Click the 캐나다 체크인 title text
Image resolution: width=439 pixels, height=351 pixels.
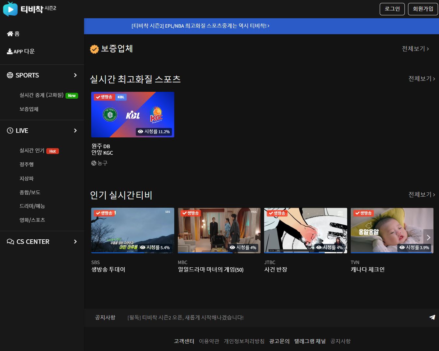(368, 270)
